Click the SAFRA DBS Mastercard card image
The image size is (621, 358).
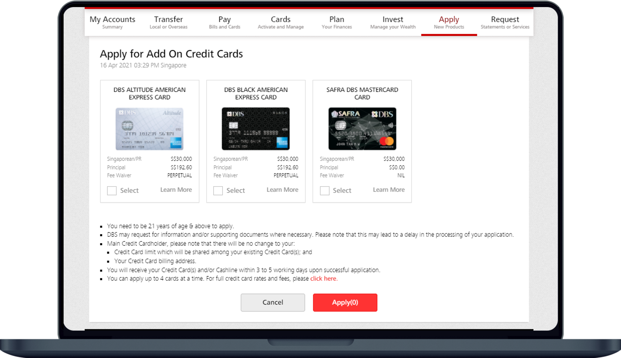click(x=362, y=129)
